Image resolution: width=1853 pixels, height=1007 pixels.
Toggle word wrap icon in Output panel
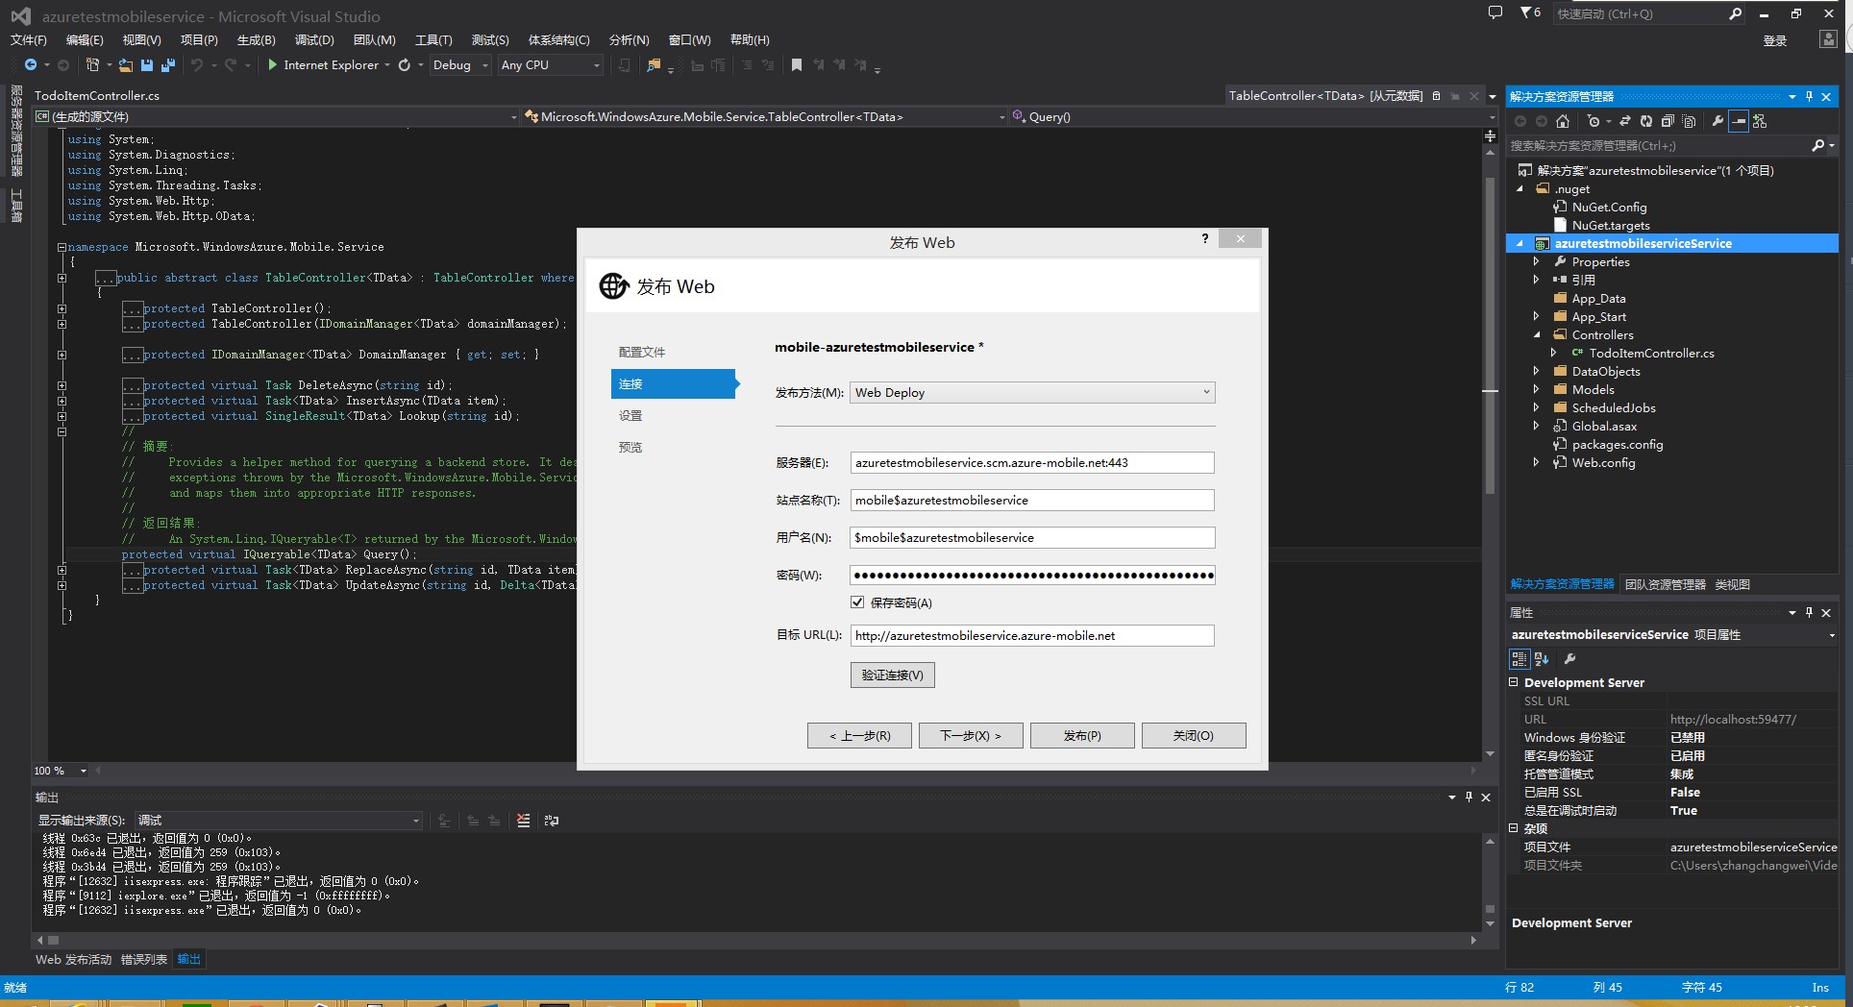(552, 821)
